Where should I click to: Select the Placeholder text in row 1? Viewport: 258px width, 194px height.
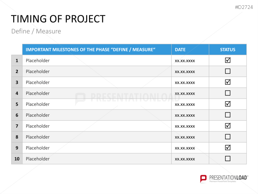coord(38,61)
